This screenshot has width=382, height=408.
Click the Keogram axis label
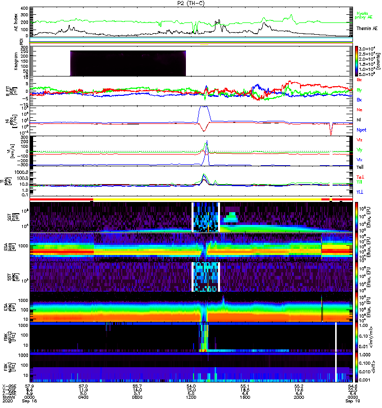click(16, 61)
